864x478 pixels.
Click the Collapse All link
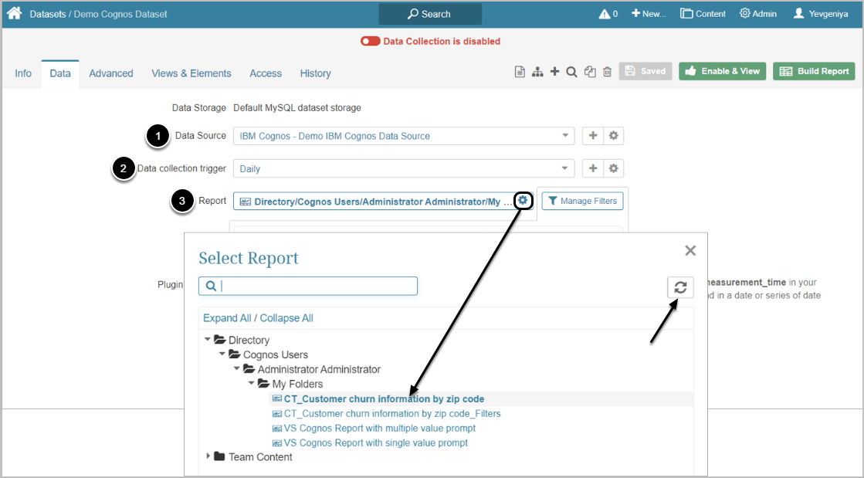pos(286,318)
